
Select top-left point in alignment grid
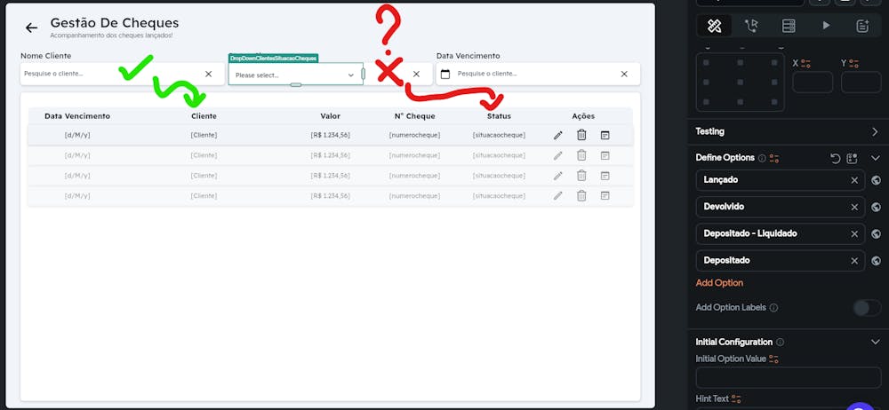tap(706, 63)
